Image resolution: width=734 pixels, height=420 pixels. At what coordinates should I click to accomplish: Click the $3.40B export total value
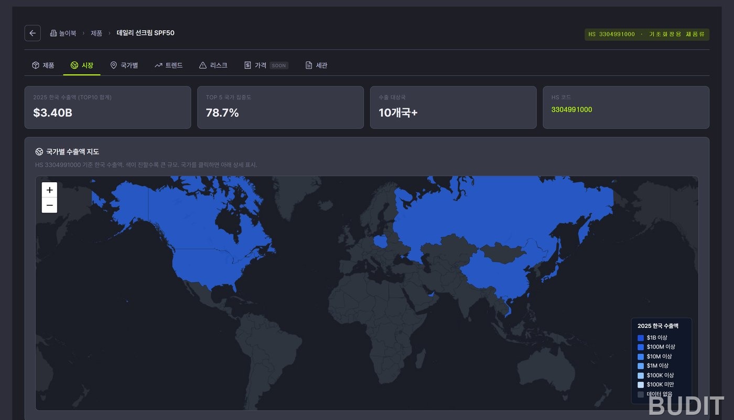click(x=52, y=113)
